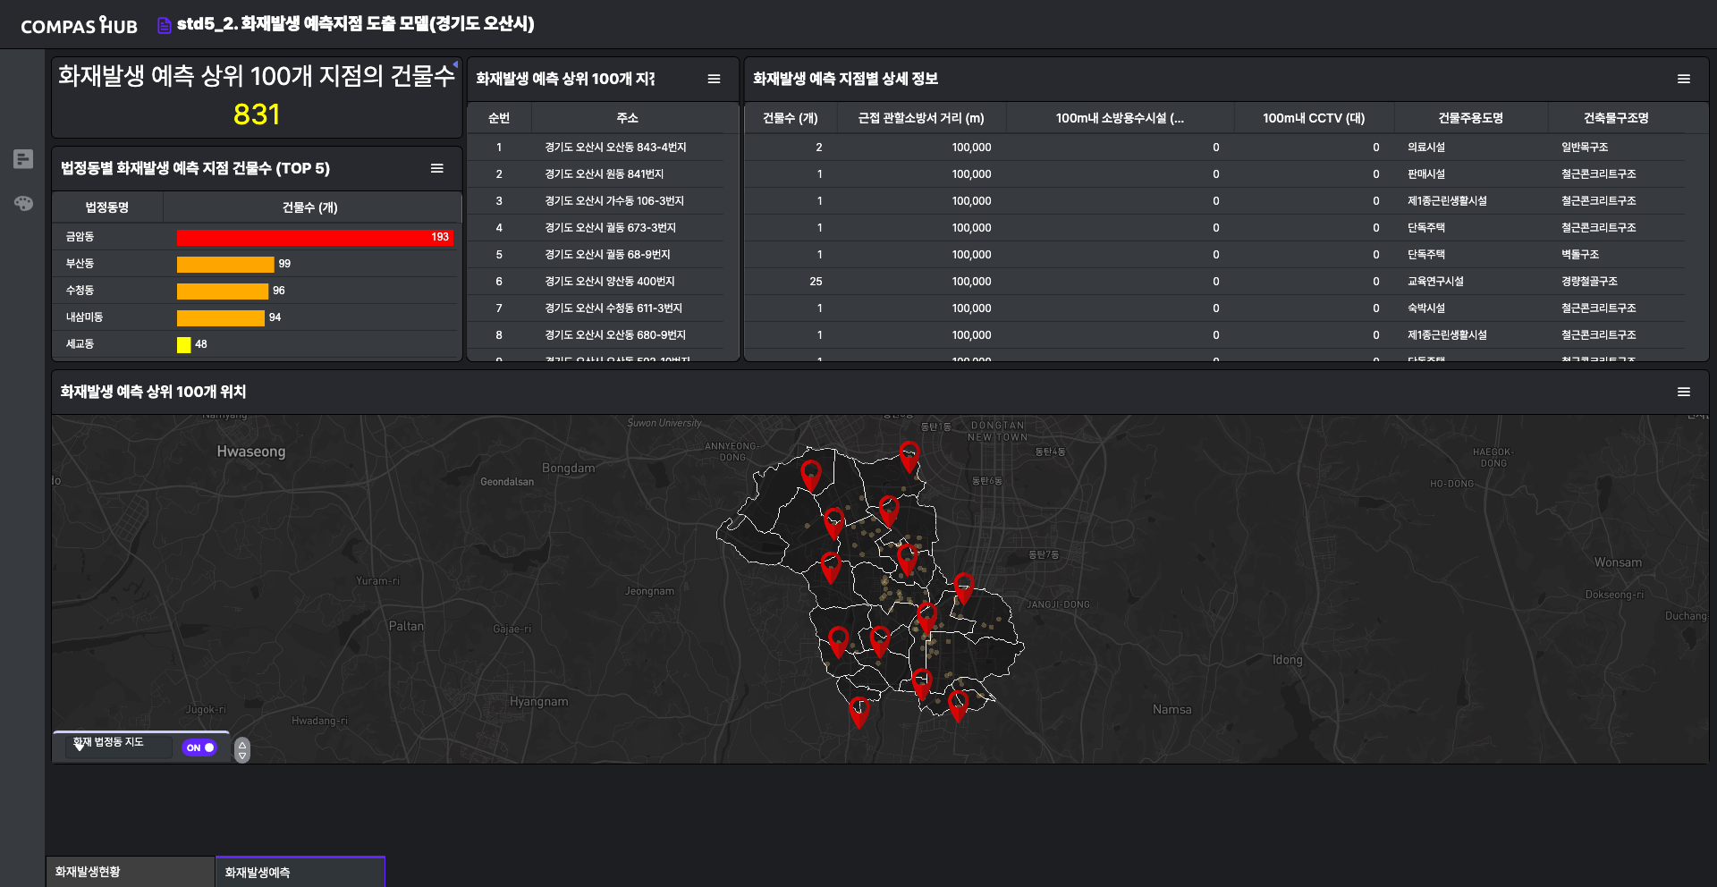Screen dimensions: 1717x887
Task: Open the widget panel icon in the left sidebar
Action: [x=23, y=159]
